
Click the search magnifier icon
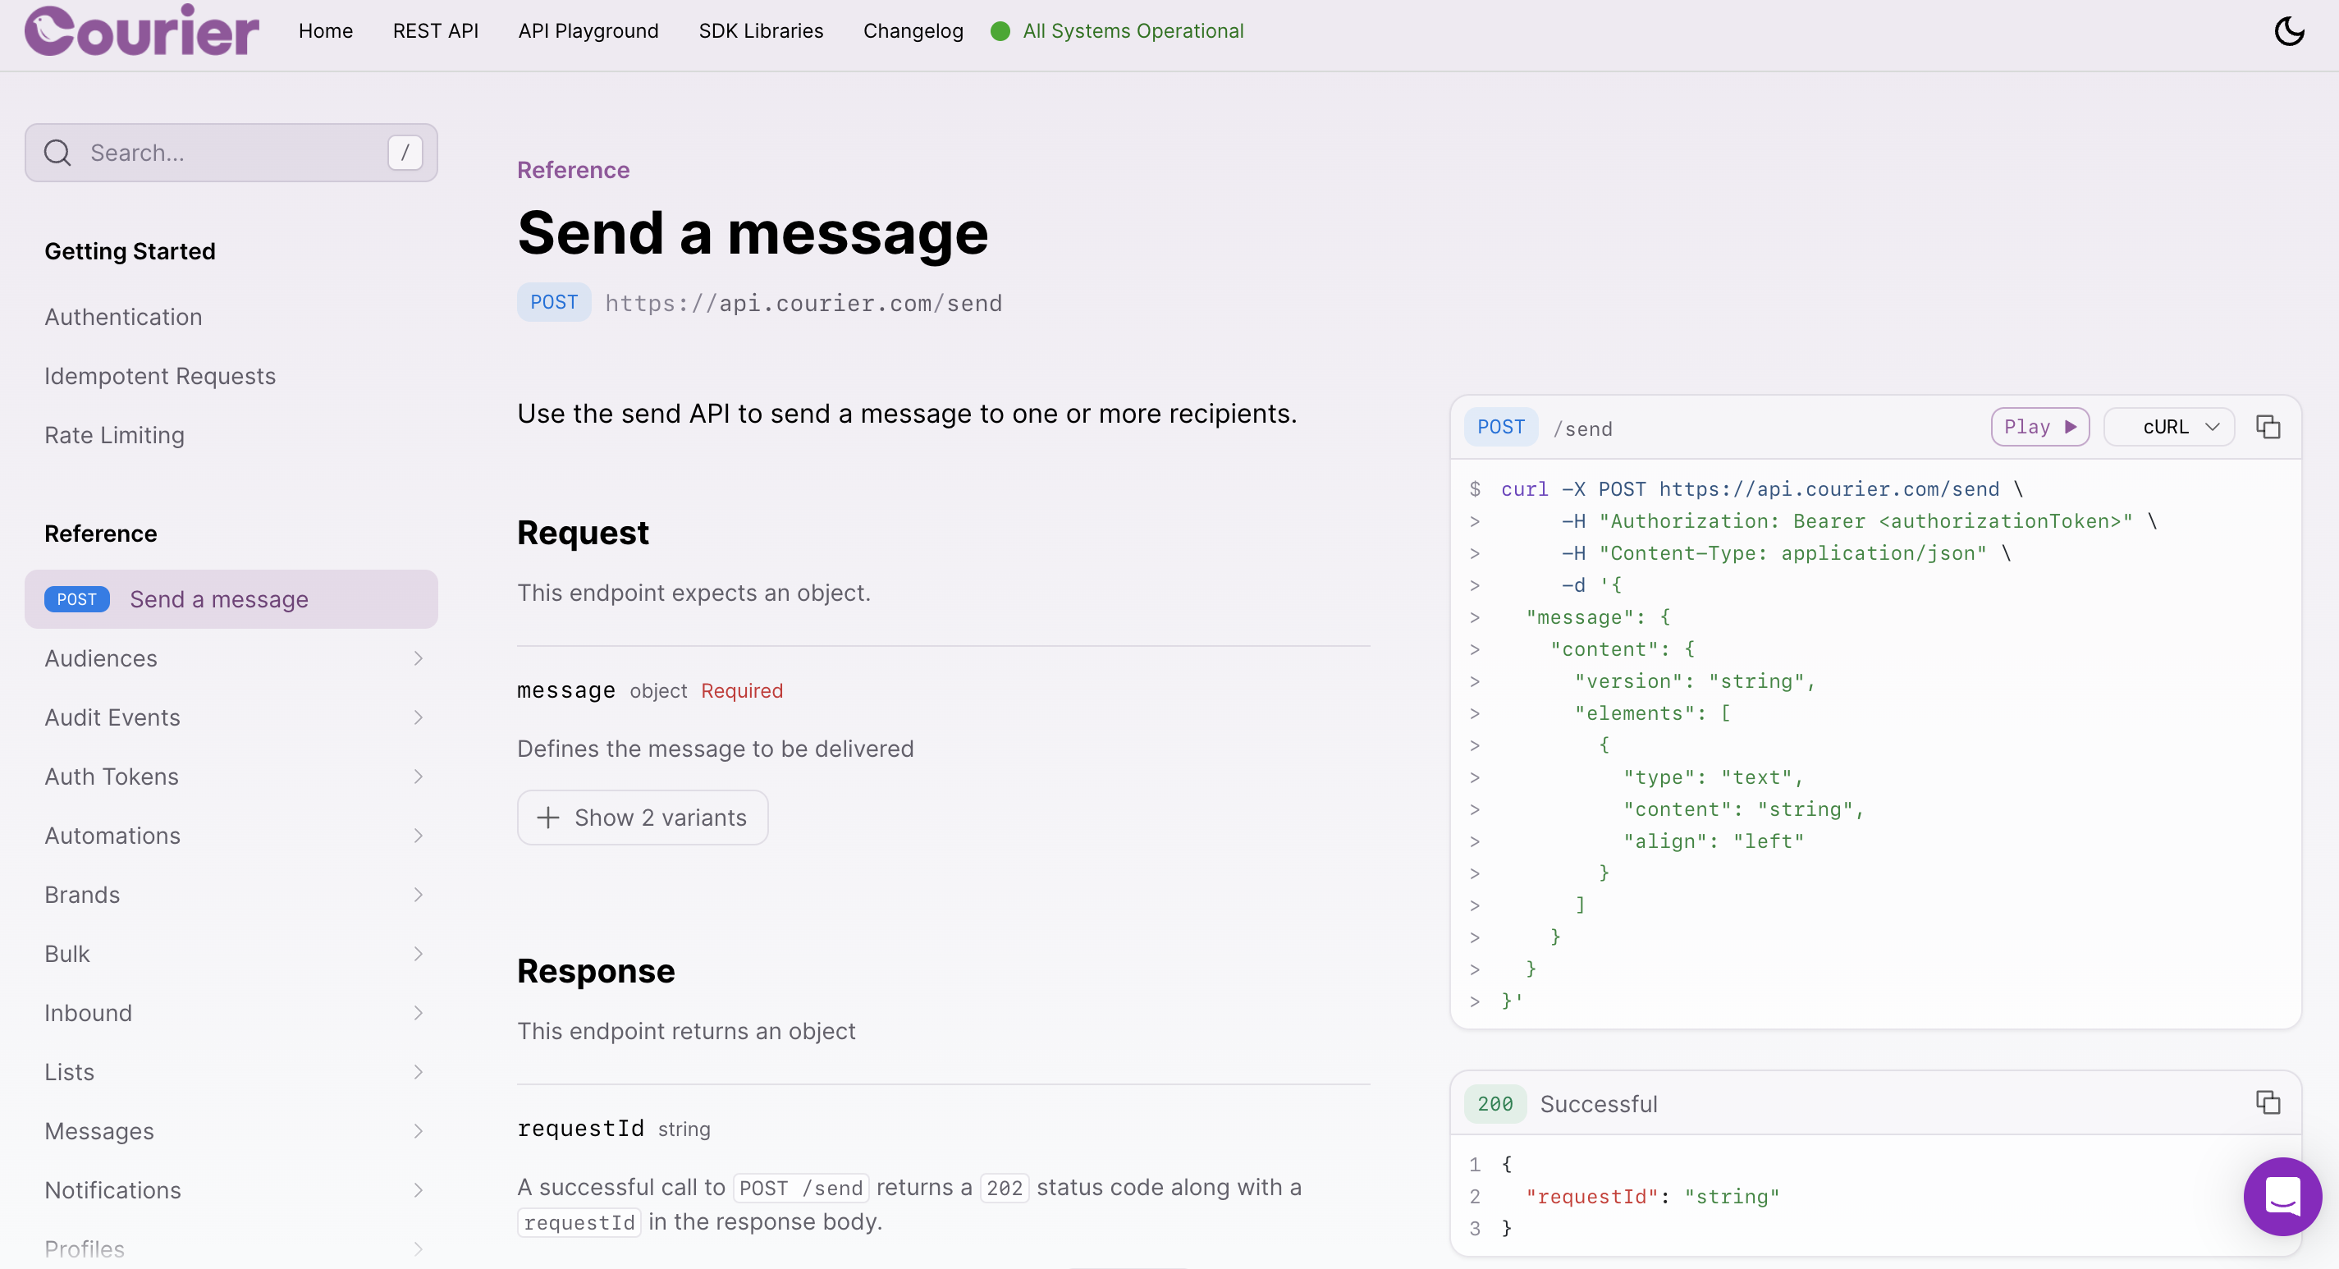pos(58,153)
